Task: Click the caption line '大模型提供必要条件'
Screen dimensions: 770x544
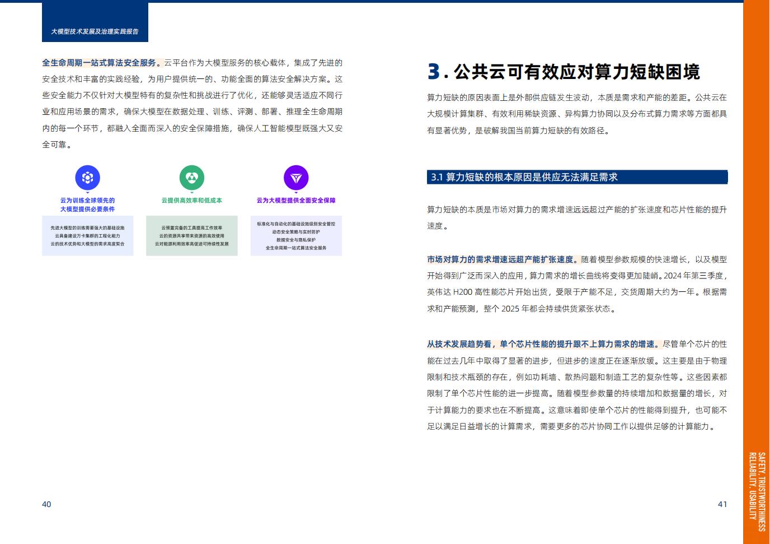Action: 87,209
